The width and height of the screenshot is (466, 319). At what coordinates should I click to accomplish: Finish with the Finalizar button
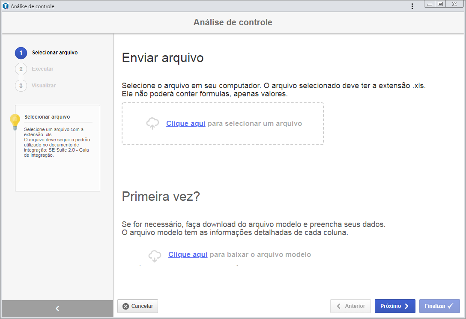(439, 306)
